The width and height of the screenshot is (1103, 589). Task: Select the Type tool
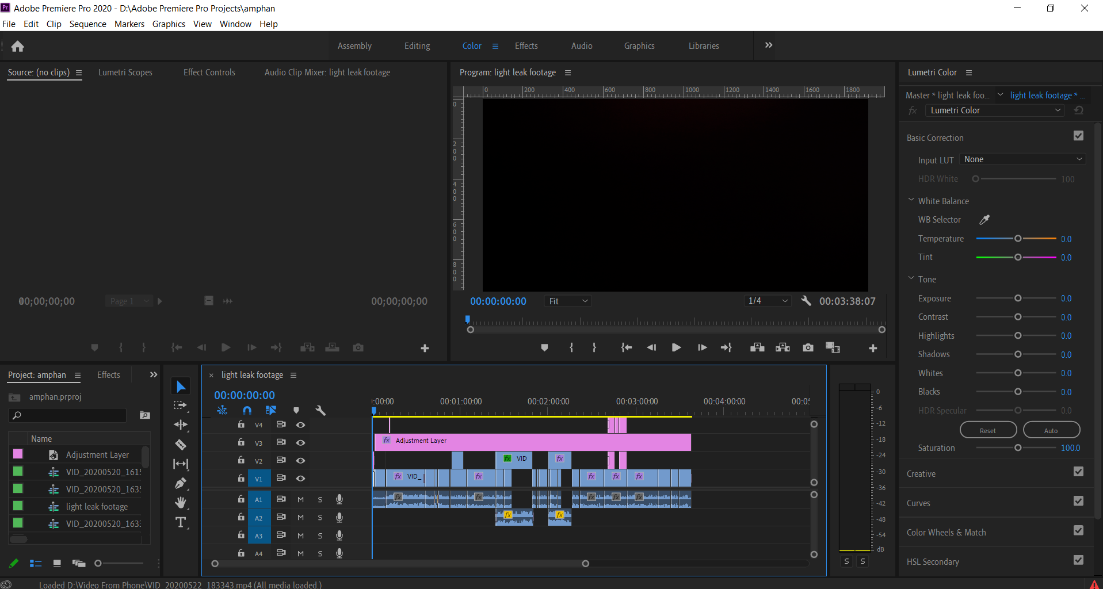coord(181,522)
